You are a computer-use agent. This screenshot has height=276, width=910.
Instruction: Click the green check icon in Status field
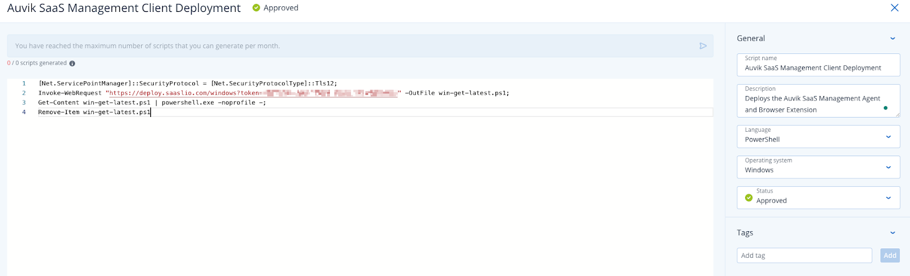[x=748, y=198]
